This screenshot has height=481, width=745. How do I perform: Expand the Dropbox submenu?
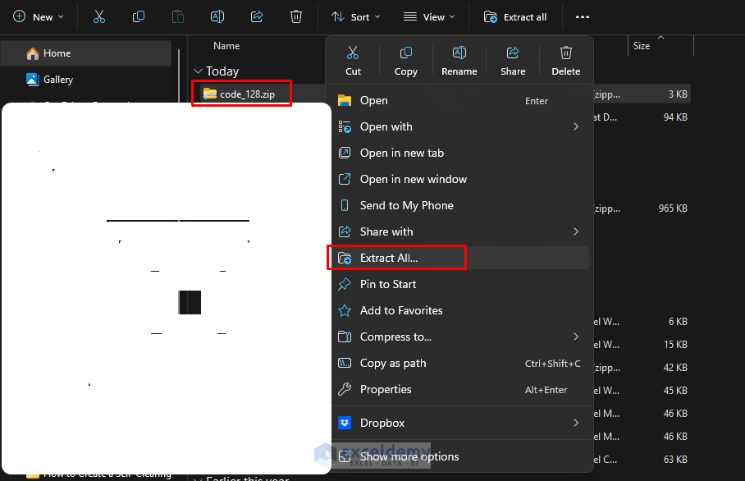(x=460, y=423)
